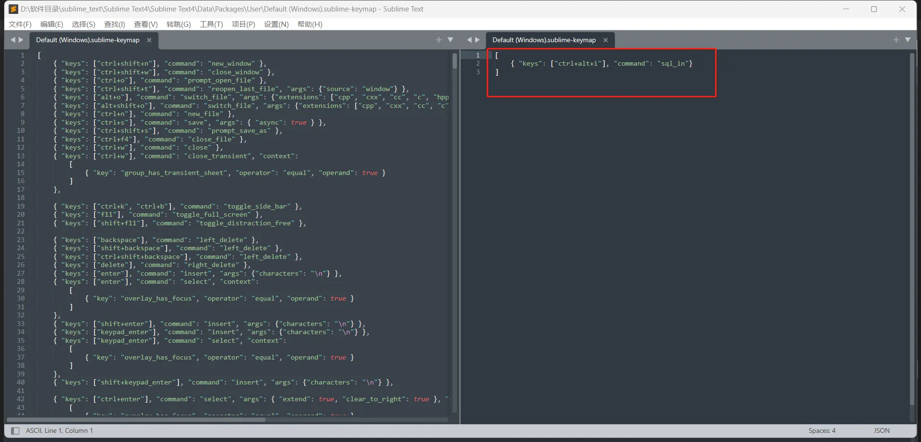Change the JSON syntax selector
Viewport: 921px width, 442px height.
click(882, 430)
